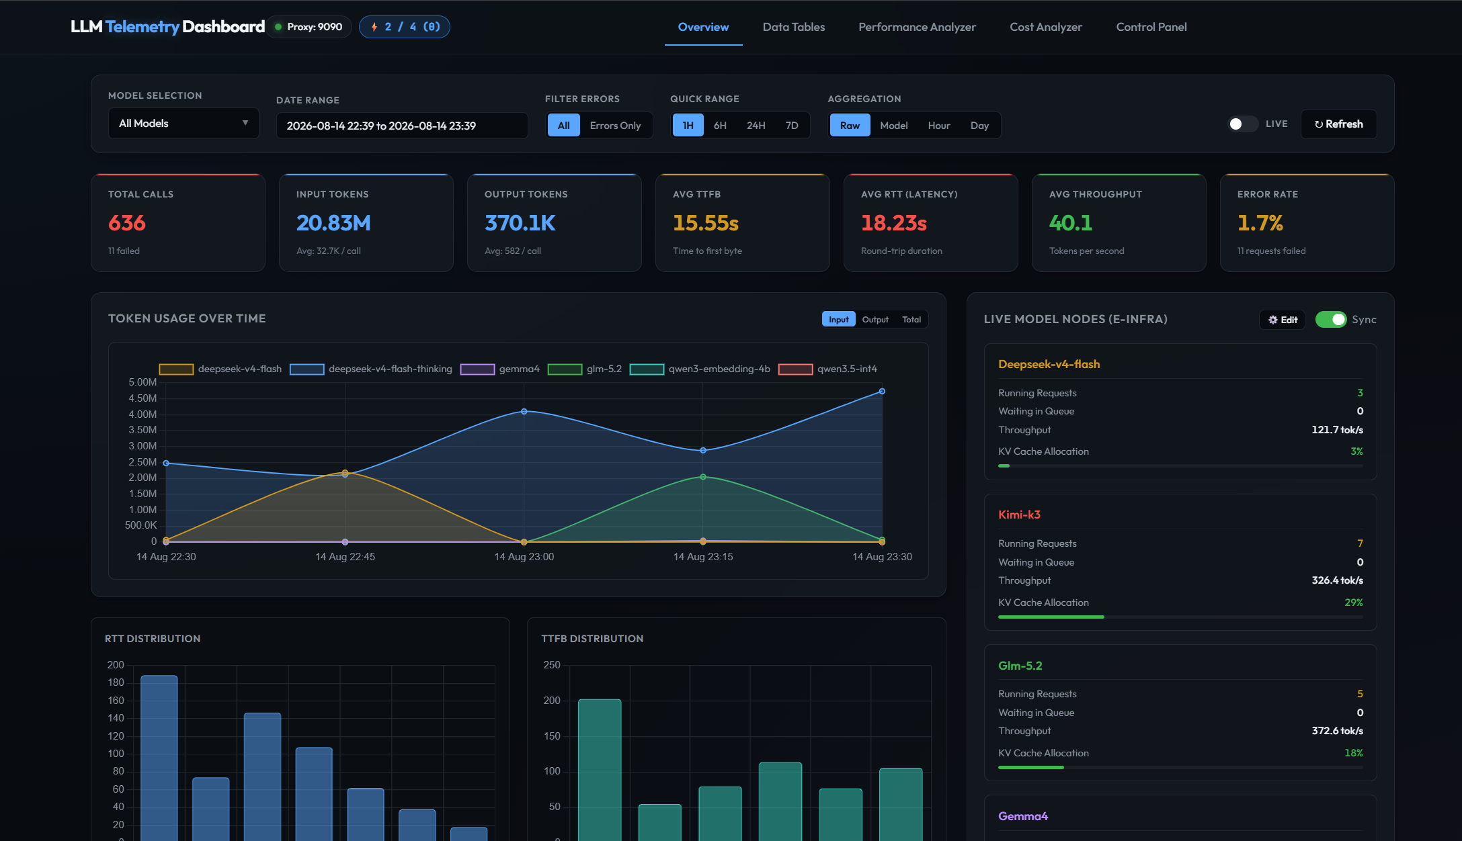This screenshot has height=841, width=1462.
Task: Toggle deepseek-v4-flash-thinking legend swatch
Action: pyautogui.click(x=307, y=369)
